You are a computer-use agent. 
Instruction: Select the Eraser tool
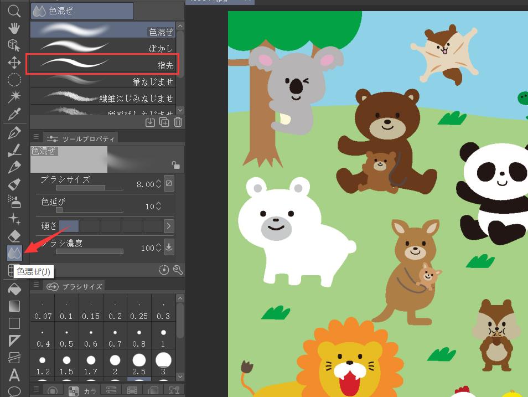(x=14, y=236)
